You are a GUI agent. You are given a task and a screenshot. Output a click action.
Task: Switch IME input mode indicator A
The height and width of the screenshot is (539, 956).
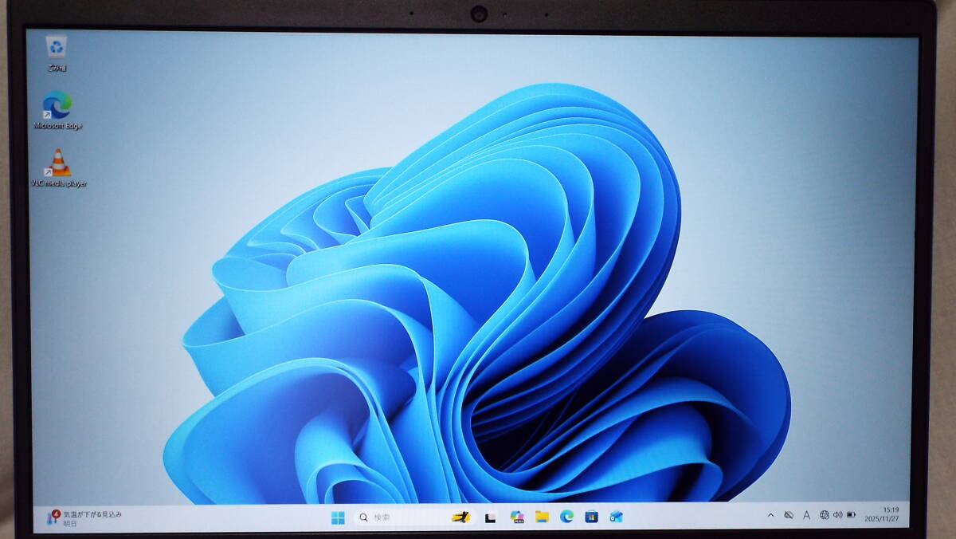tap(806, 516)
